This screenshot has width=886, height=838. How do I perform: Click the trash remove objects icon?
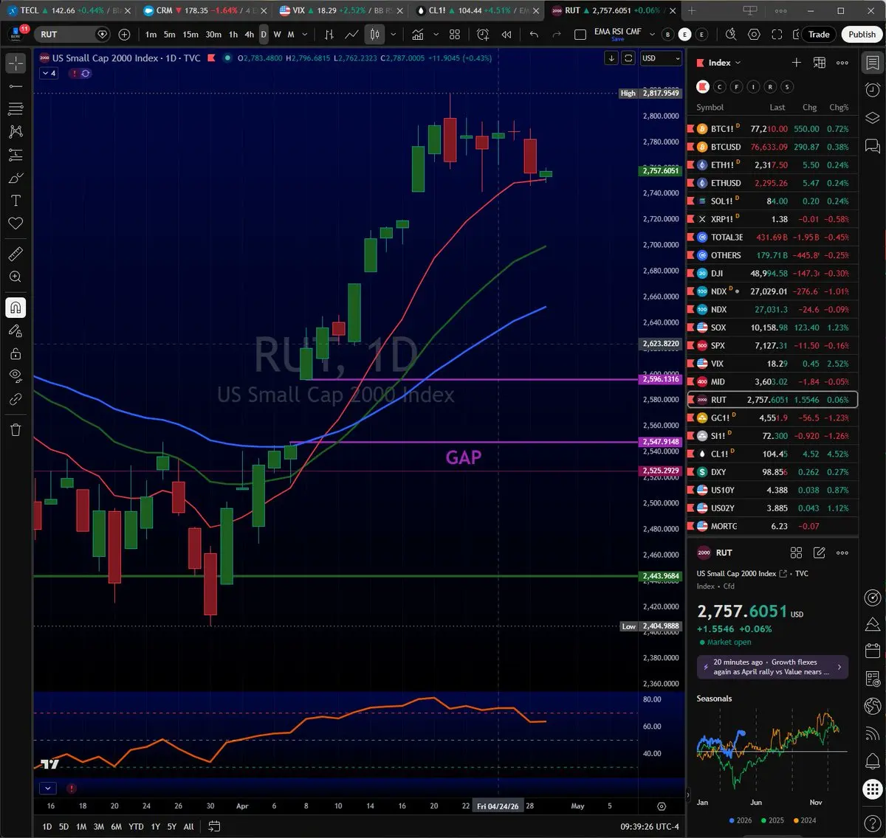coord(16,430)
